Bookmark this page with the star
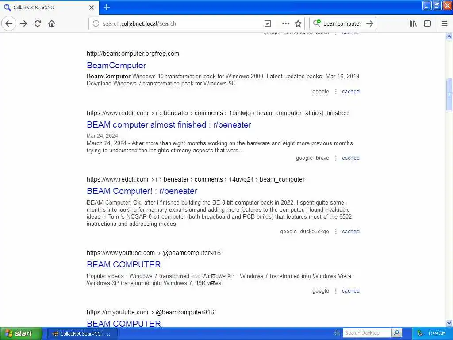 tap(298, 23)
